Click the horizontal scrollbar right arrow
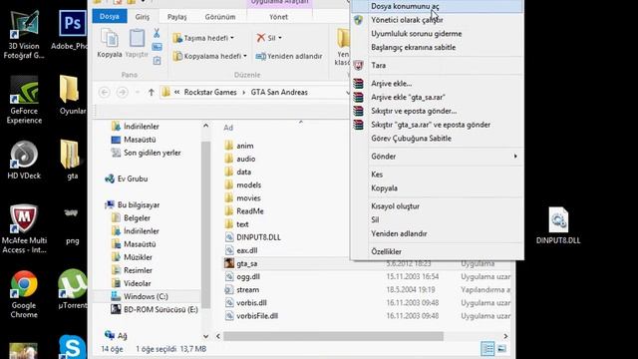The height and width of the screenshot is (359, 638). point(505,336)
